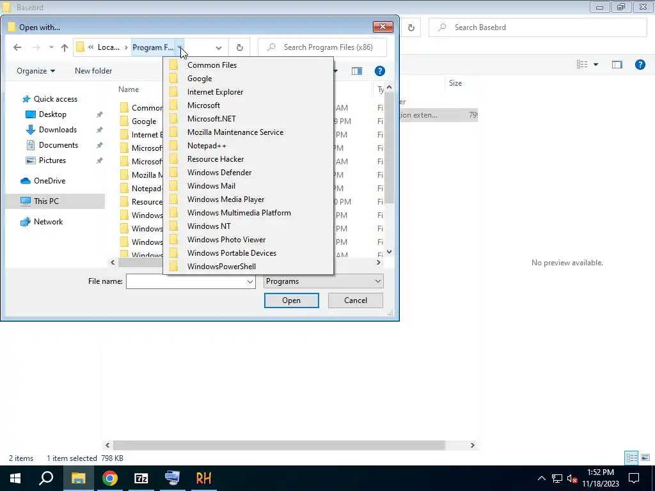Viewport: 655px width, 491px height.
Task: Choose Google from the dropdown folder list
Action: pos(248,79)
